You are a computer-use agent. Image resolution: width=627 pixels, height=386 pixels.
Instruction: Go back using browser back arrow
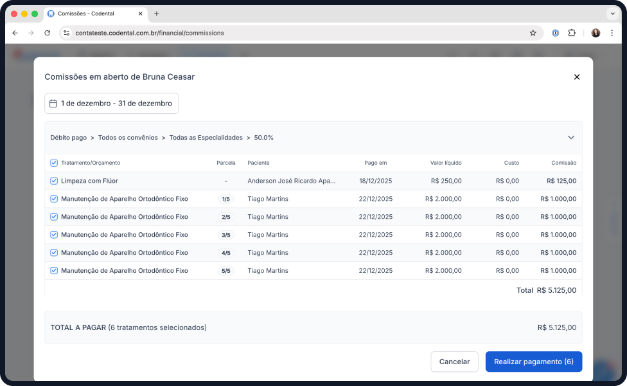tap(15, 33)
